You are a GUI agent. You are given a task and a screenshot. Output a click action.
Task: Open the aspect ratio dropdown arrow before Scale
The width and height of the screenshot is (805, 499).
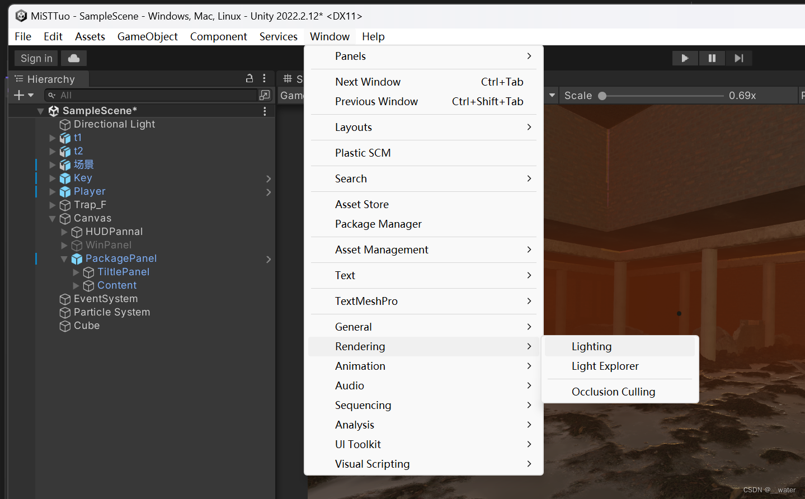tap(552, 96)
